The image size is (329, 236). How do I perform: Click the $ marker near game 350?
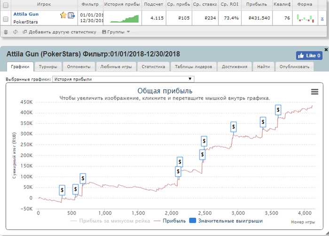(62, 190)
